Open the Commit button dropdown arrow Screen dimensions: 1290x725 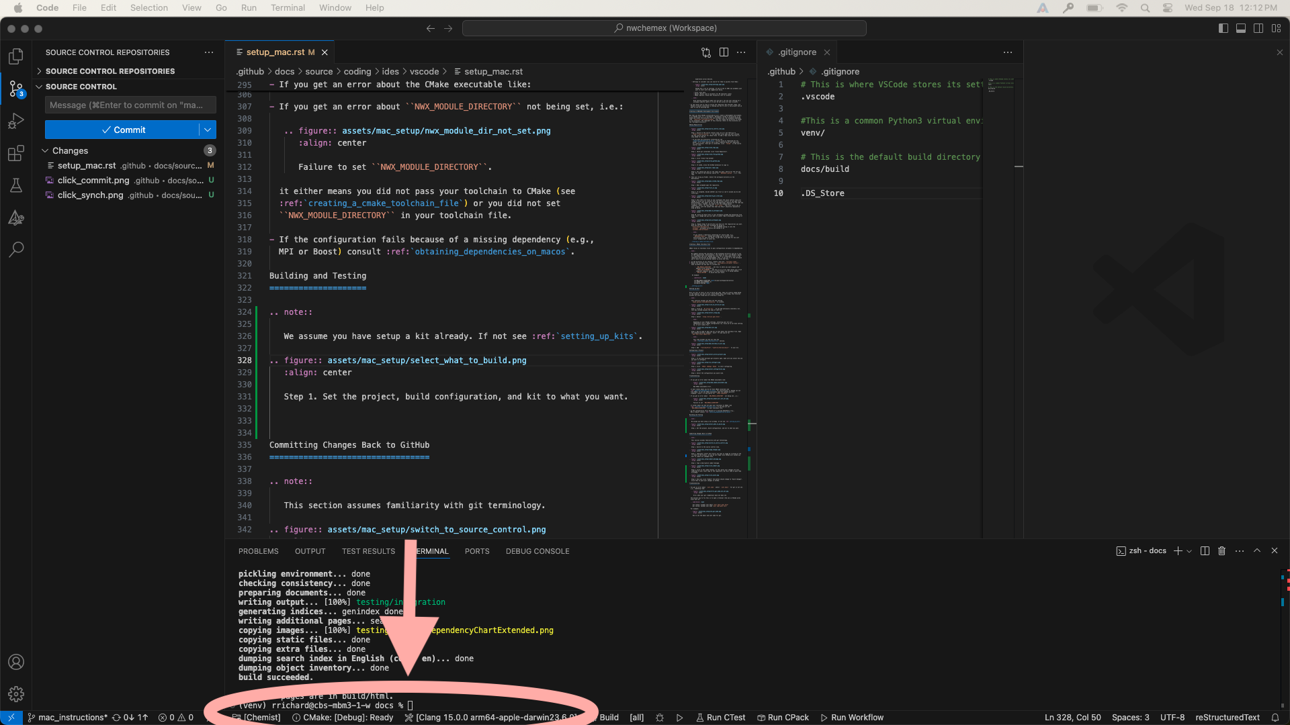(x=208, y=130)
